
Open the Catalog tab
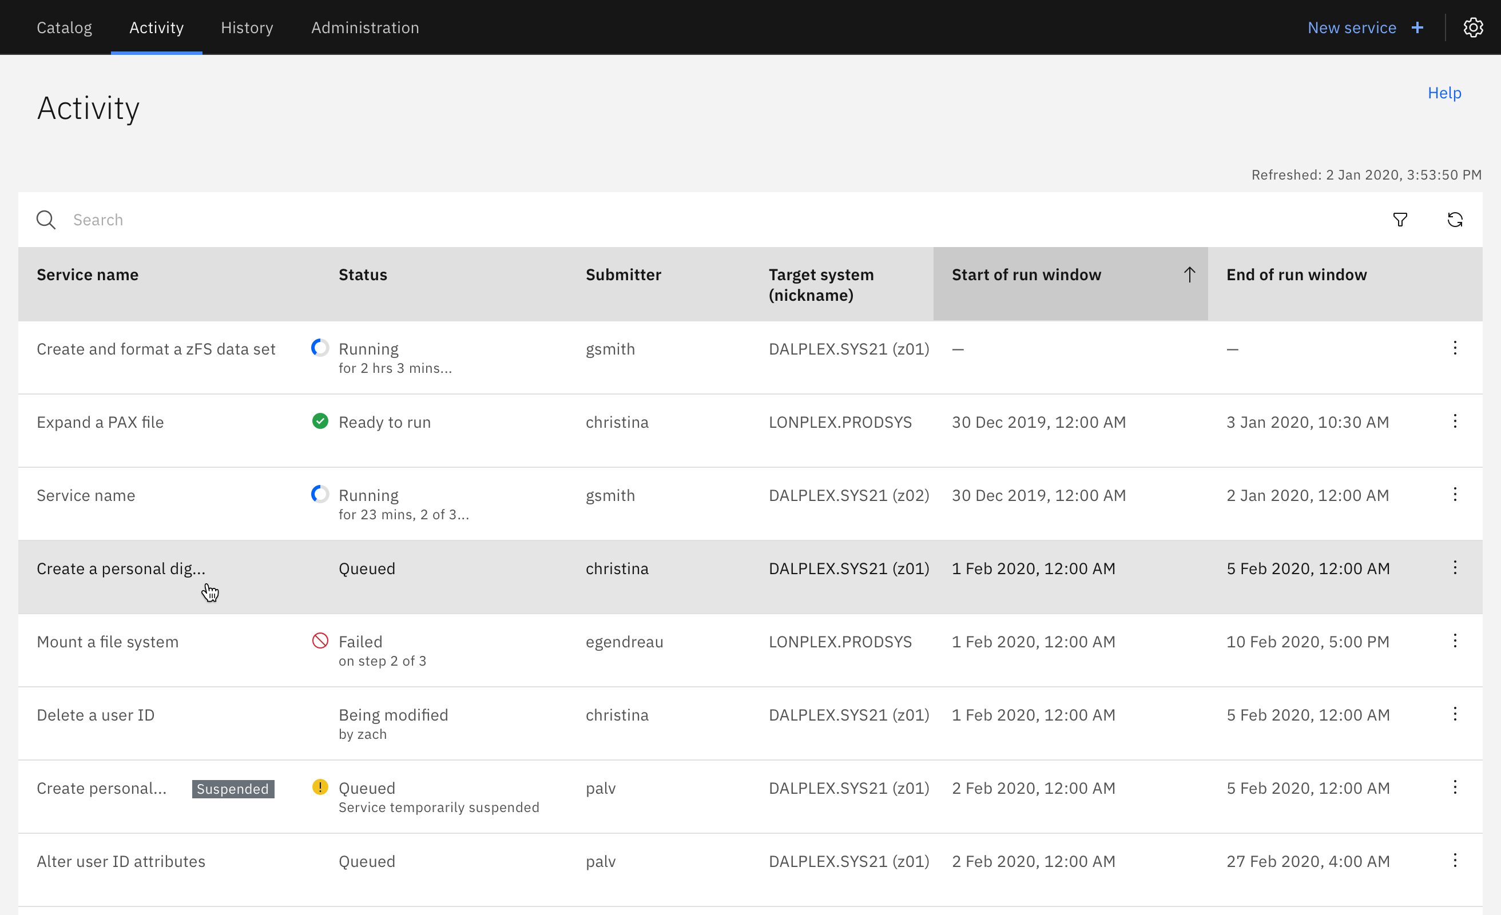64,27
